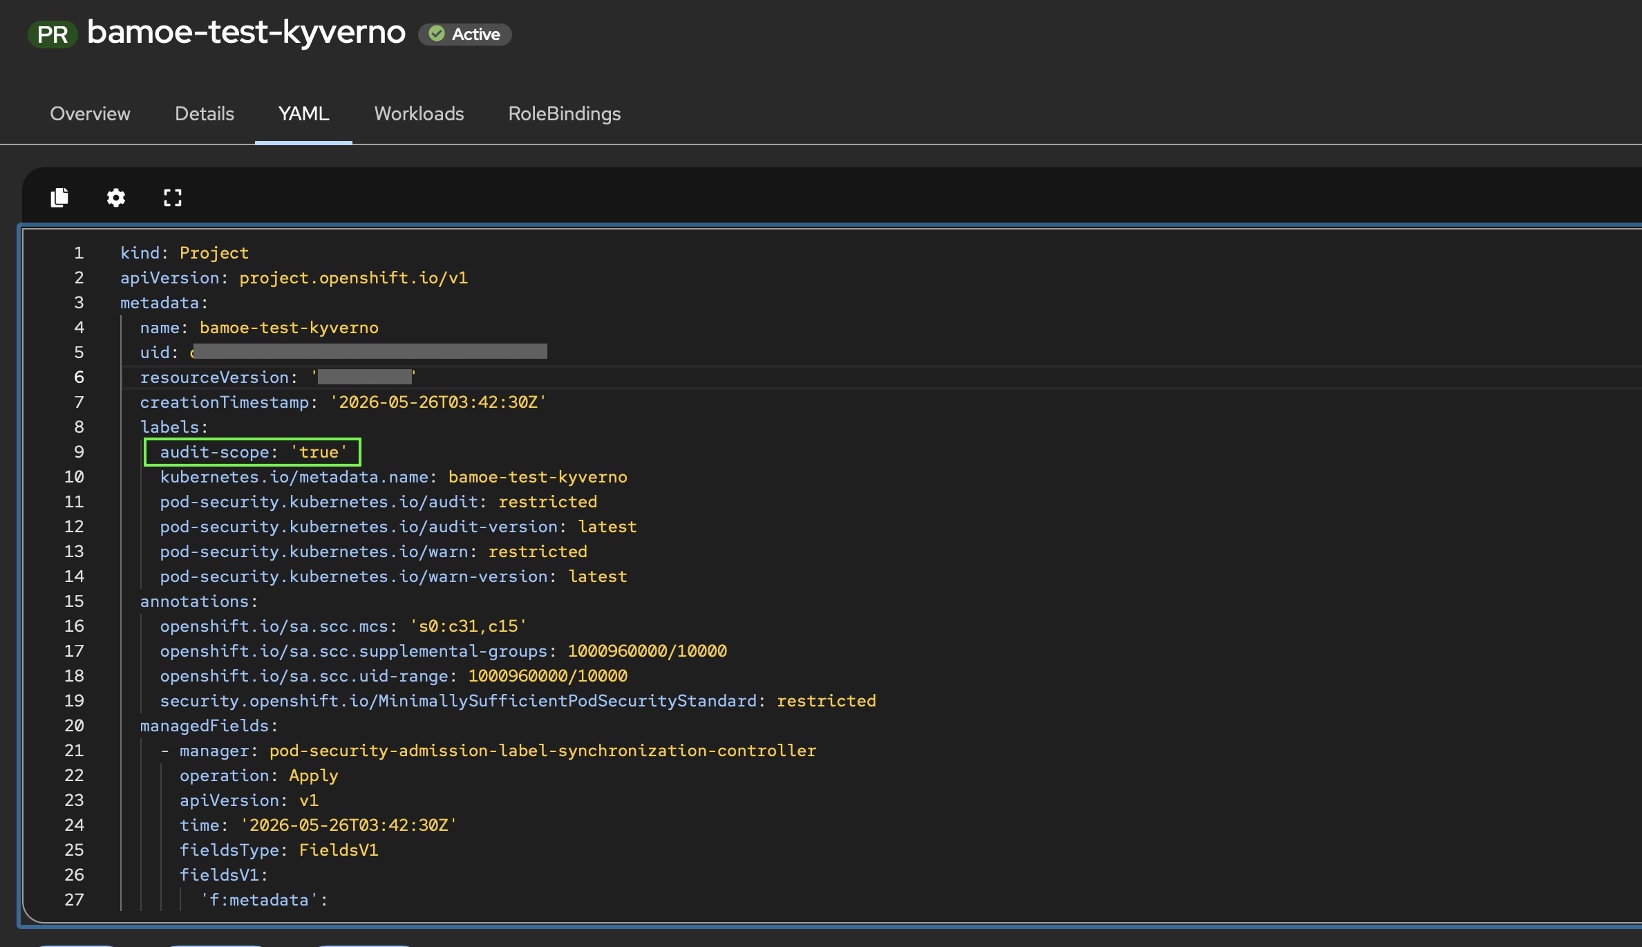Click audit-version: latest line

point(398,527)
